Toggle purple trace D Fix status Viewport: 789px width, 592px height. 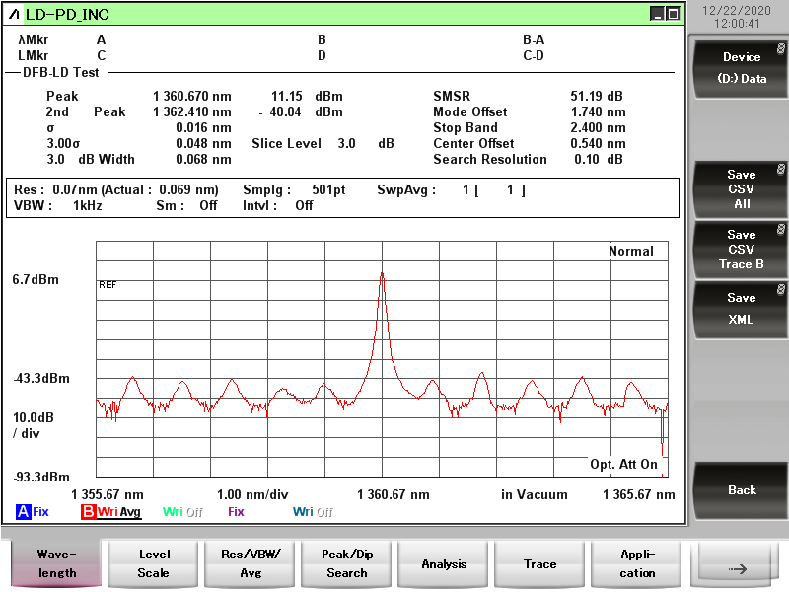(236, 512)
